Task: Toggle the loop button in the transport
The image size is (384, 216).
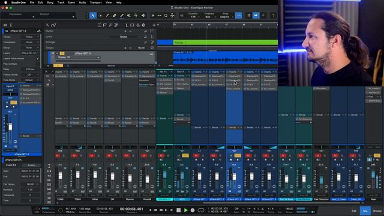Action: (x=201, y=210)
